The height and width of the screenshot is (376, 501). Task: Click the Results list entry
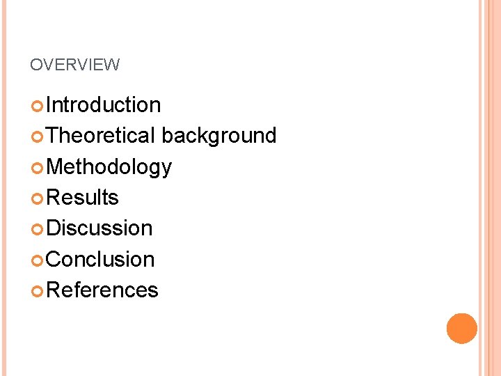[x=83, y=198]
